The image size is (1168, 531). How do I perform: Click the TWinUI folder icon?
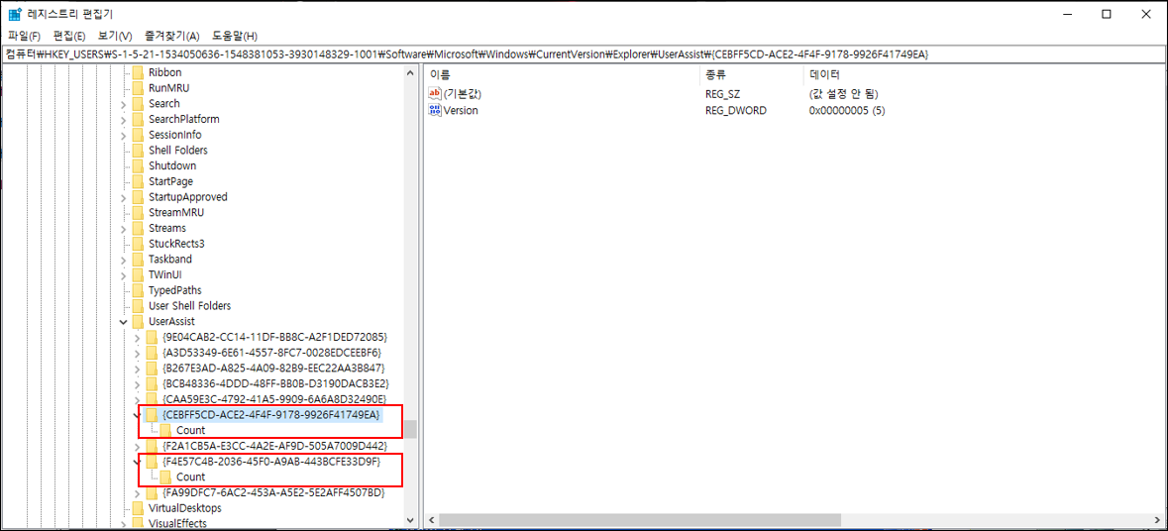pyautogui.click(x=138, y=274)
